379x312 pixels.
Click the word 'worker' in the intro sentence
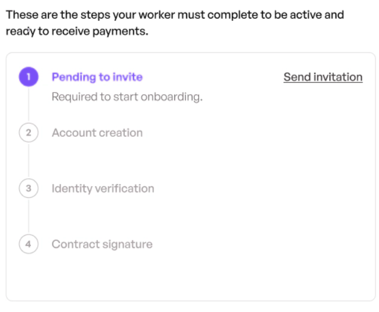pos(157,15)
